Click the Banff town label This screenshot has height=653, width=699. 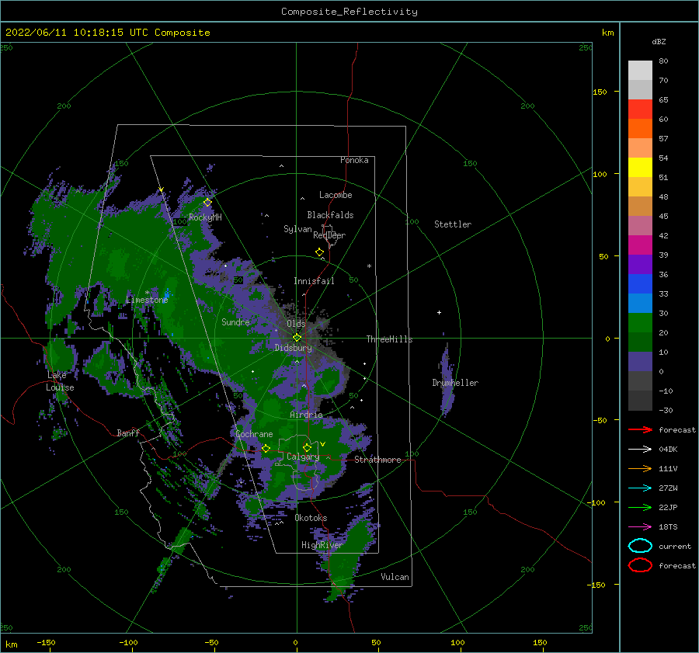tap(128, 432)
